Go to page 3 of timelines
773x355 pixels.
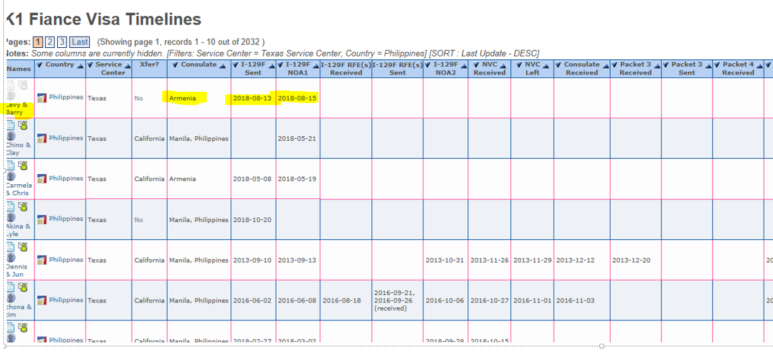tap(62, 42)
